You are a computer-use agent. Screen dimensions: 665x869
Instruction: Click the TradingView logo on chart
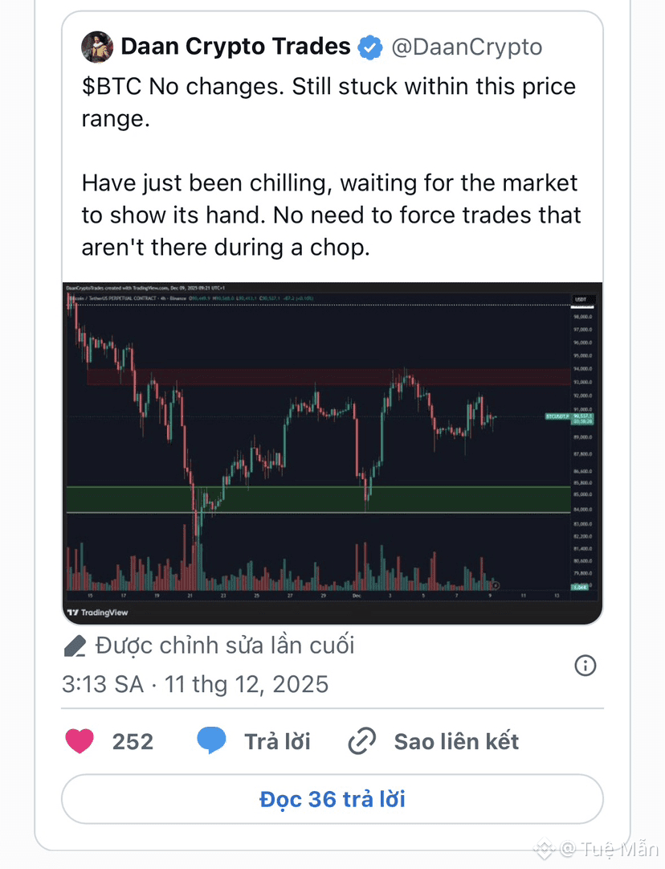click(x=97, y=613)
